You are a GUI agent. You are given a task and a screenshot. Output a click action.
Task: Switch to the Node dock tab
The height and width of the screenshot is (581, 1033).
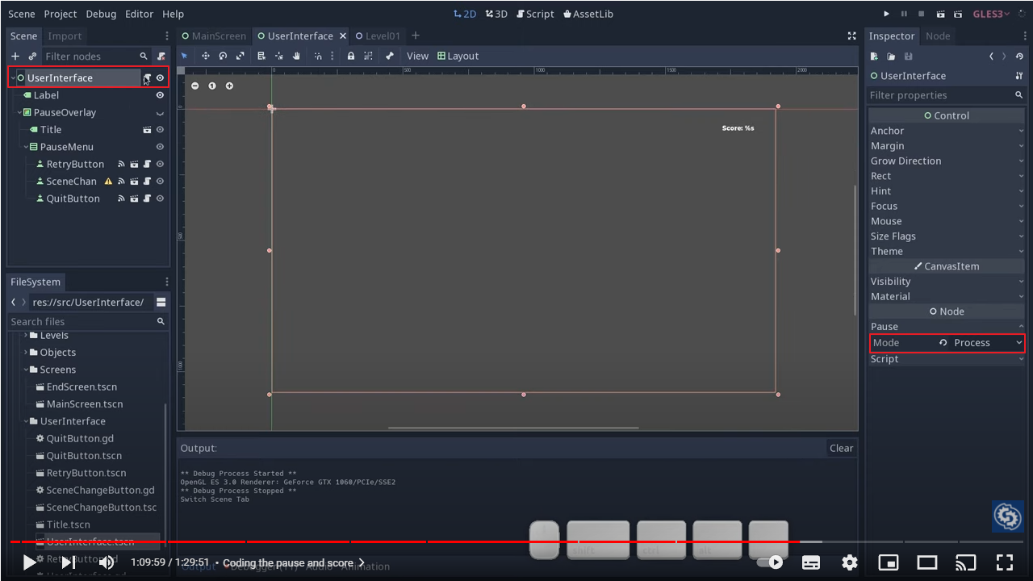click(938, 36)
